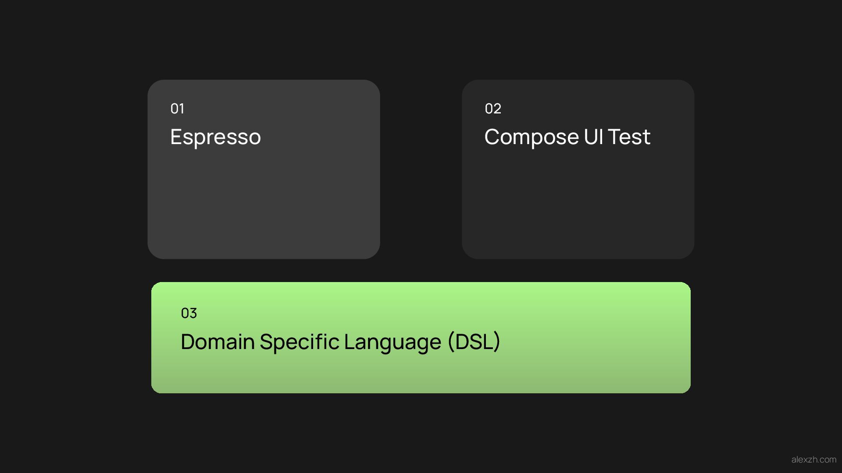
Task: Click the dark background above the cards
Action: point(421,39)
